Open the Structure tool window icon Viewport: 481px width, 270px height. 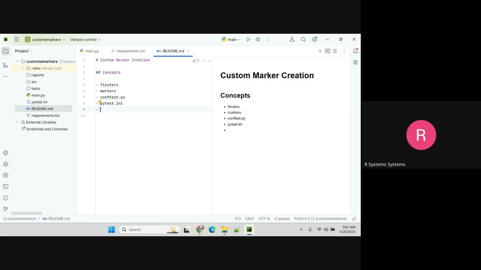[x=6, y=65]
